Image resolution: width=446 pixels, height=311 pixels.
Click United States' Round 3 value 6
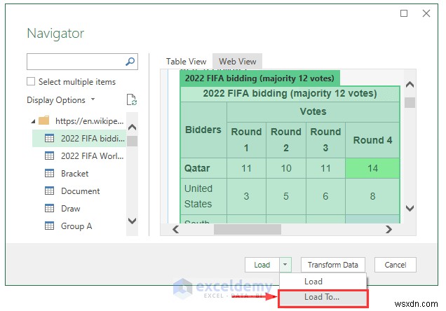(325, 196)
